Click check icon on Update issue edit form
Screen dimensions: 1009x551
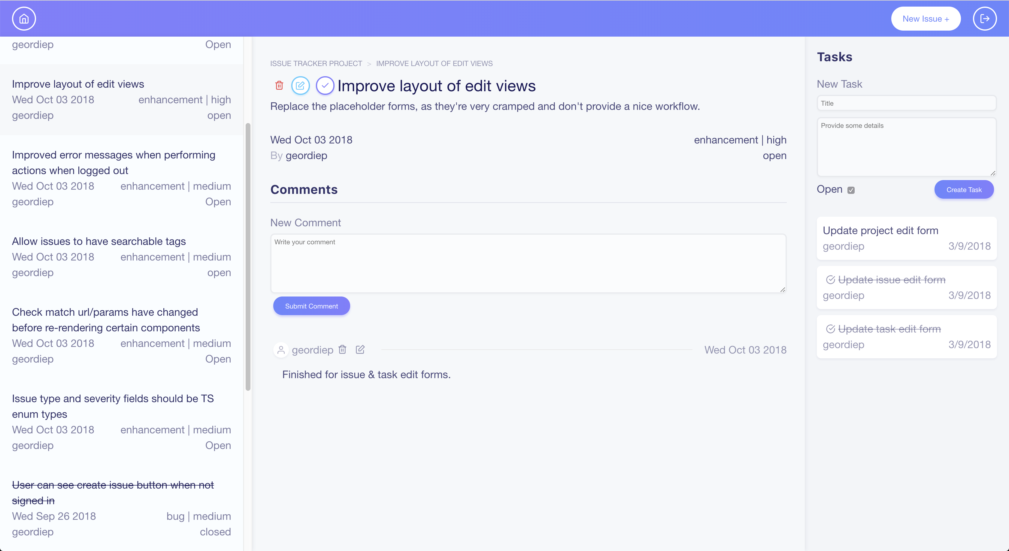(830, 280)
